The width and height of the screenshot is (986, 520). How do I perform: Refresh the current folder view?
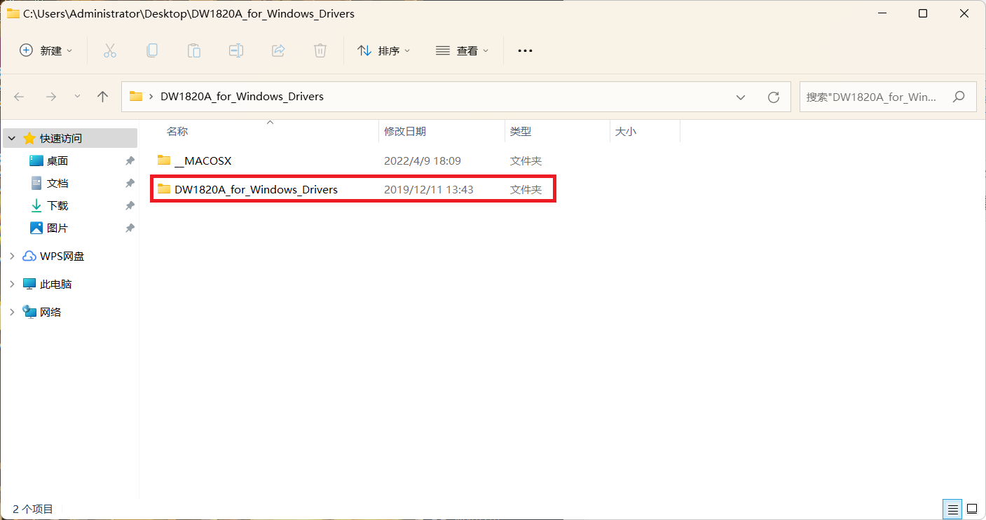774,97
